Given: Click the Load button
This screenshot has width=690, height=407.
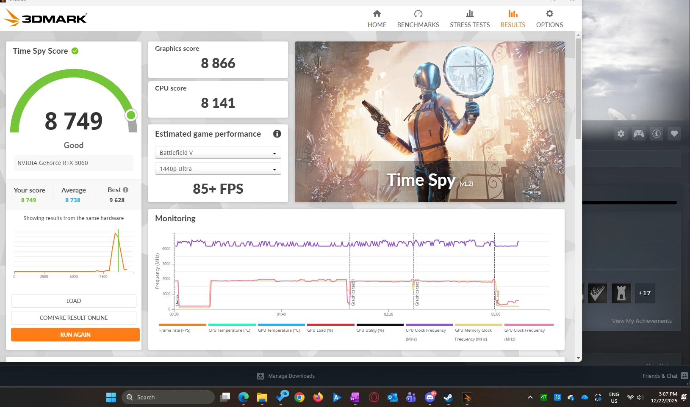Looking at the screenshot, I should tap(74, 301).
